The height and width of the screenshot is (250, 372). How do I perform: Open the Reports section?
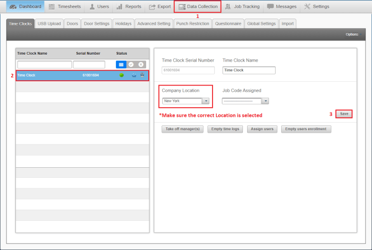pos(129,6)
